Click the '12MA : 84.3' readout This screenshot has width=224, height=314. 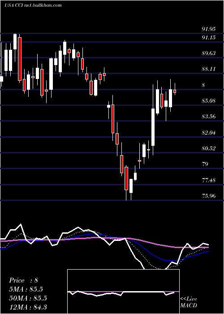(28, 307)
